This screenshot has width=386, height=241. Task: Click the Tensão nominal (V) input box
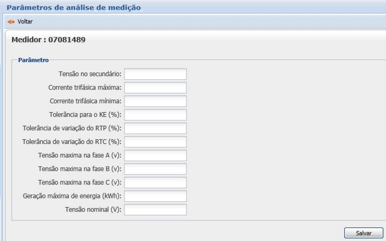pos(155,209)
